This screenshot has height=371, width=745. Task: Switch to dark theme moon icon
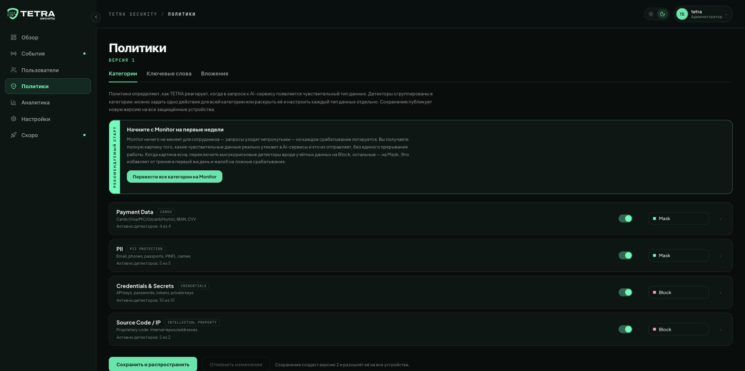[662, 14]
